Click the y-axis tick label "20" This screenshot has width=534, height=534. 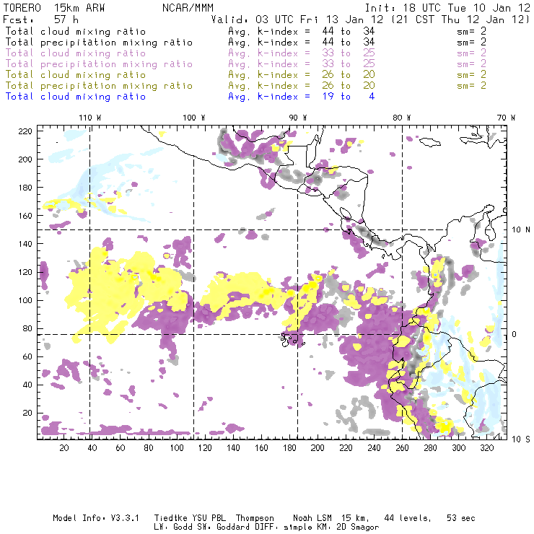pyautogui.click(x=27, y=413)
